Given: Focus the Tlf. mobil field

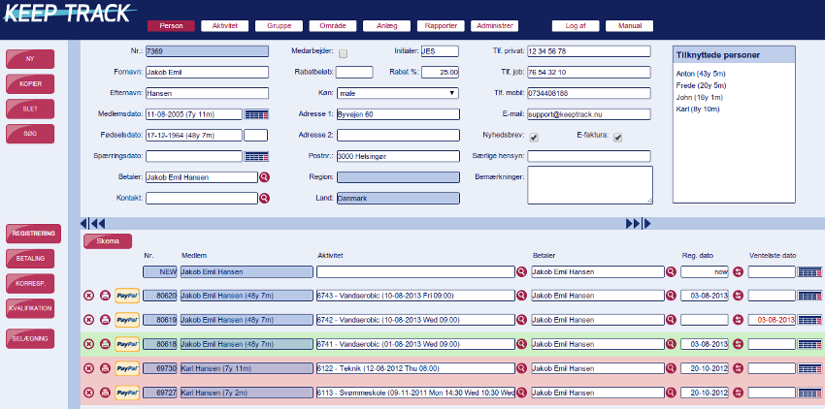Looking at the screenshot, I should (589, 93).
